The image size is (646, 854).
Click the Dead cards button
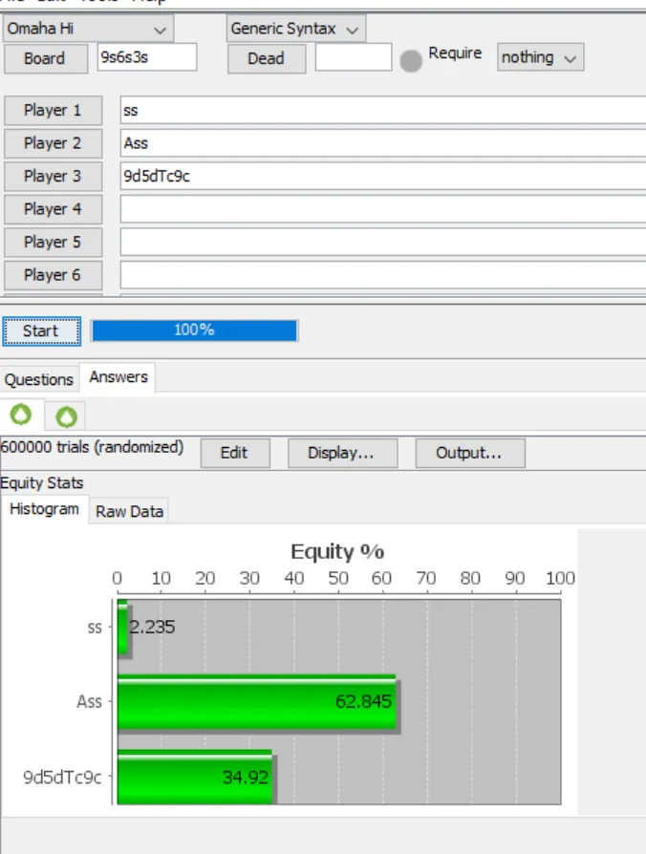(x=266, y=58)
